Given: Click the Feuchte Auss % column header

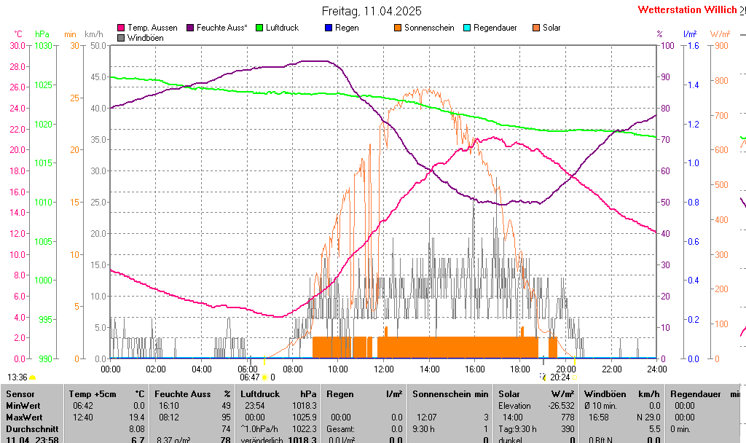Looking at the screenshot, I should coord(192,394).
